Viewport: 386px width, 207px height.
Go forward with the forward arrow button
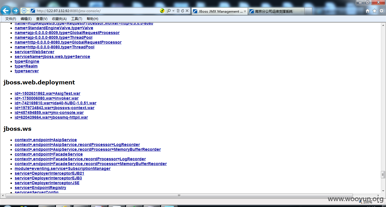16,11
